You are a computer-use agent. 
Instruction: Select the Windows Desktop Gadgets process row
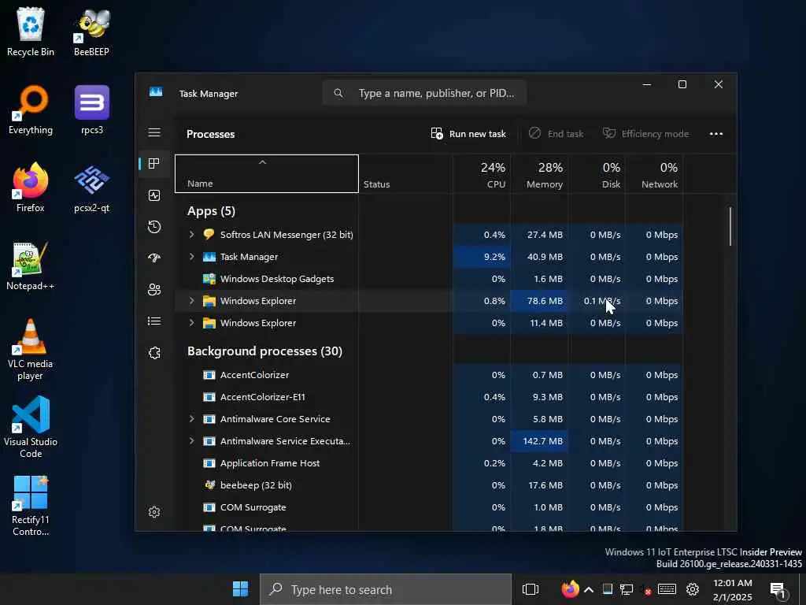[429, 279]
